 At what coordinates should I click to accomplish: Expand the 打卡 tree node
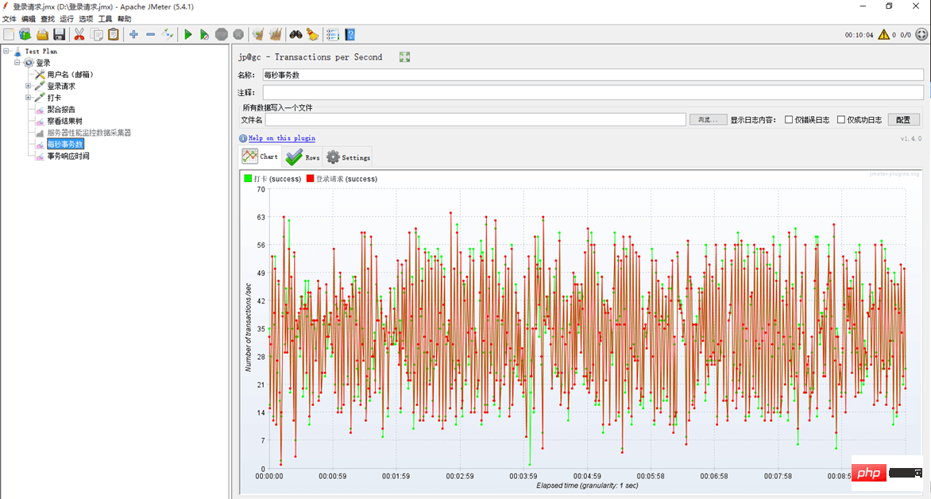point(29,98)
